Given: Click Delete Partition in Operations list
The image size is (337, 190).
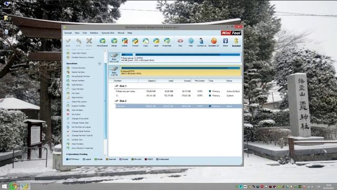Looking at the screenshot, I should pyautogui.click(x=78, y=72).
